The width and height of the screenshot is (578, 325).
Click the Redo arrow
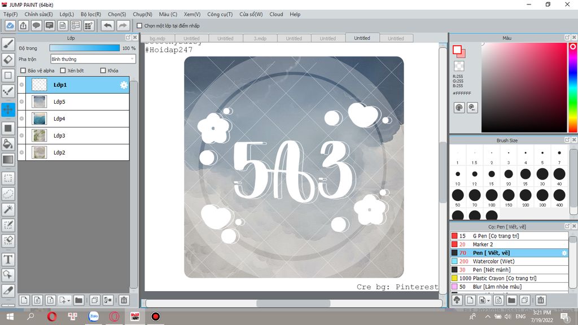click(x=123, y=25)
